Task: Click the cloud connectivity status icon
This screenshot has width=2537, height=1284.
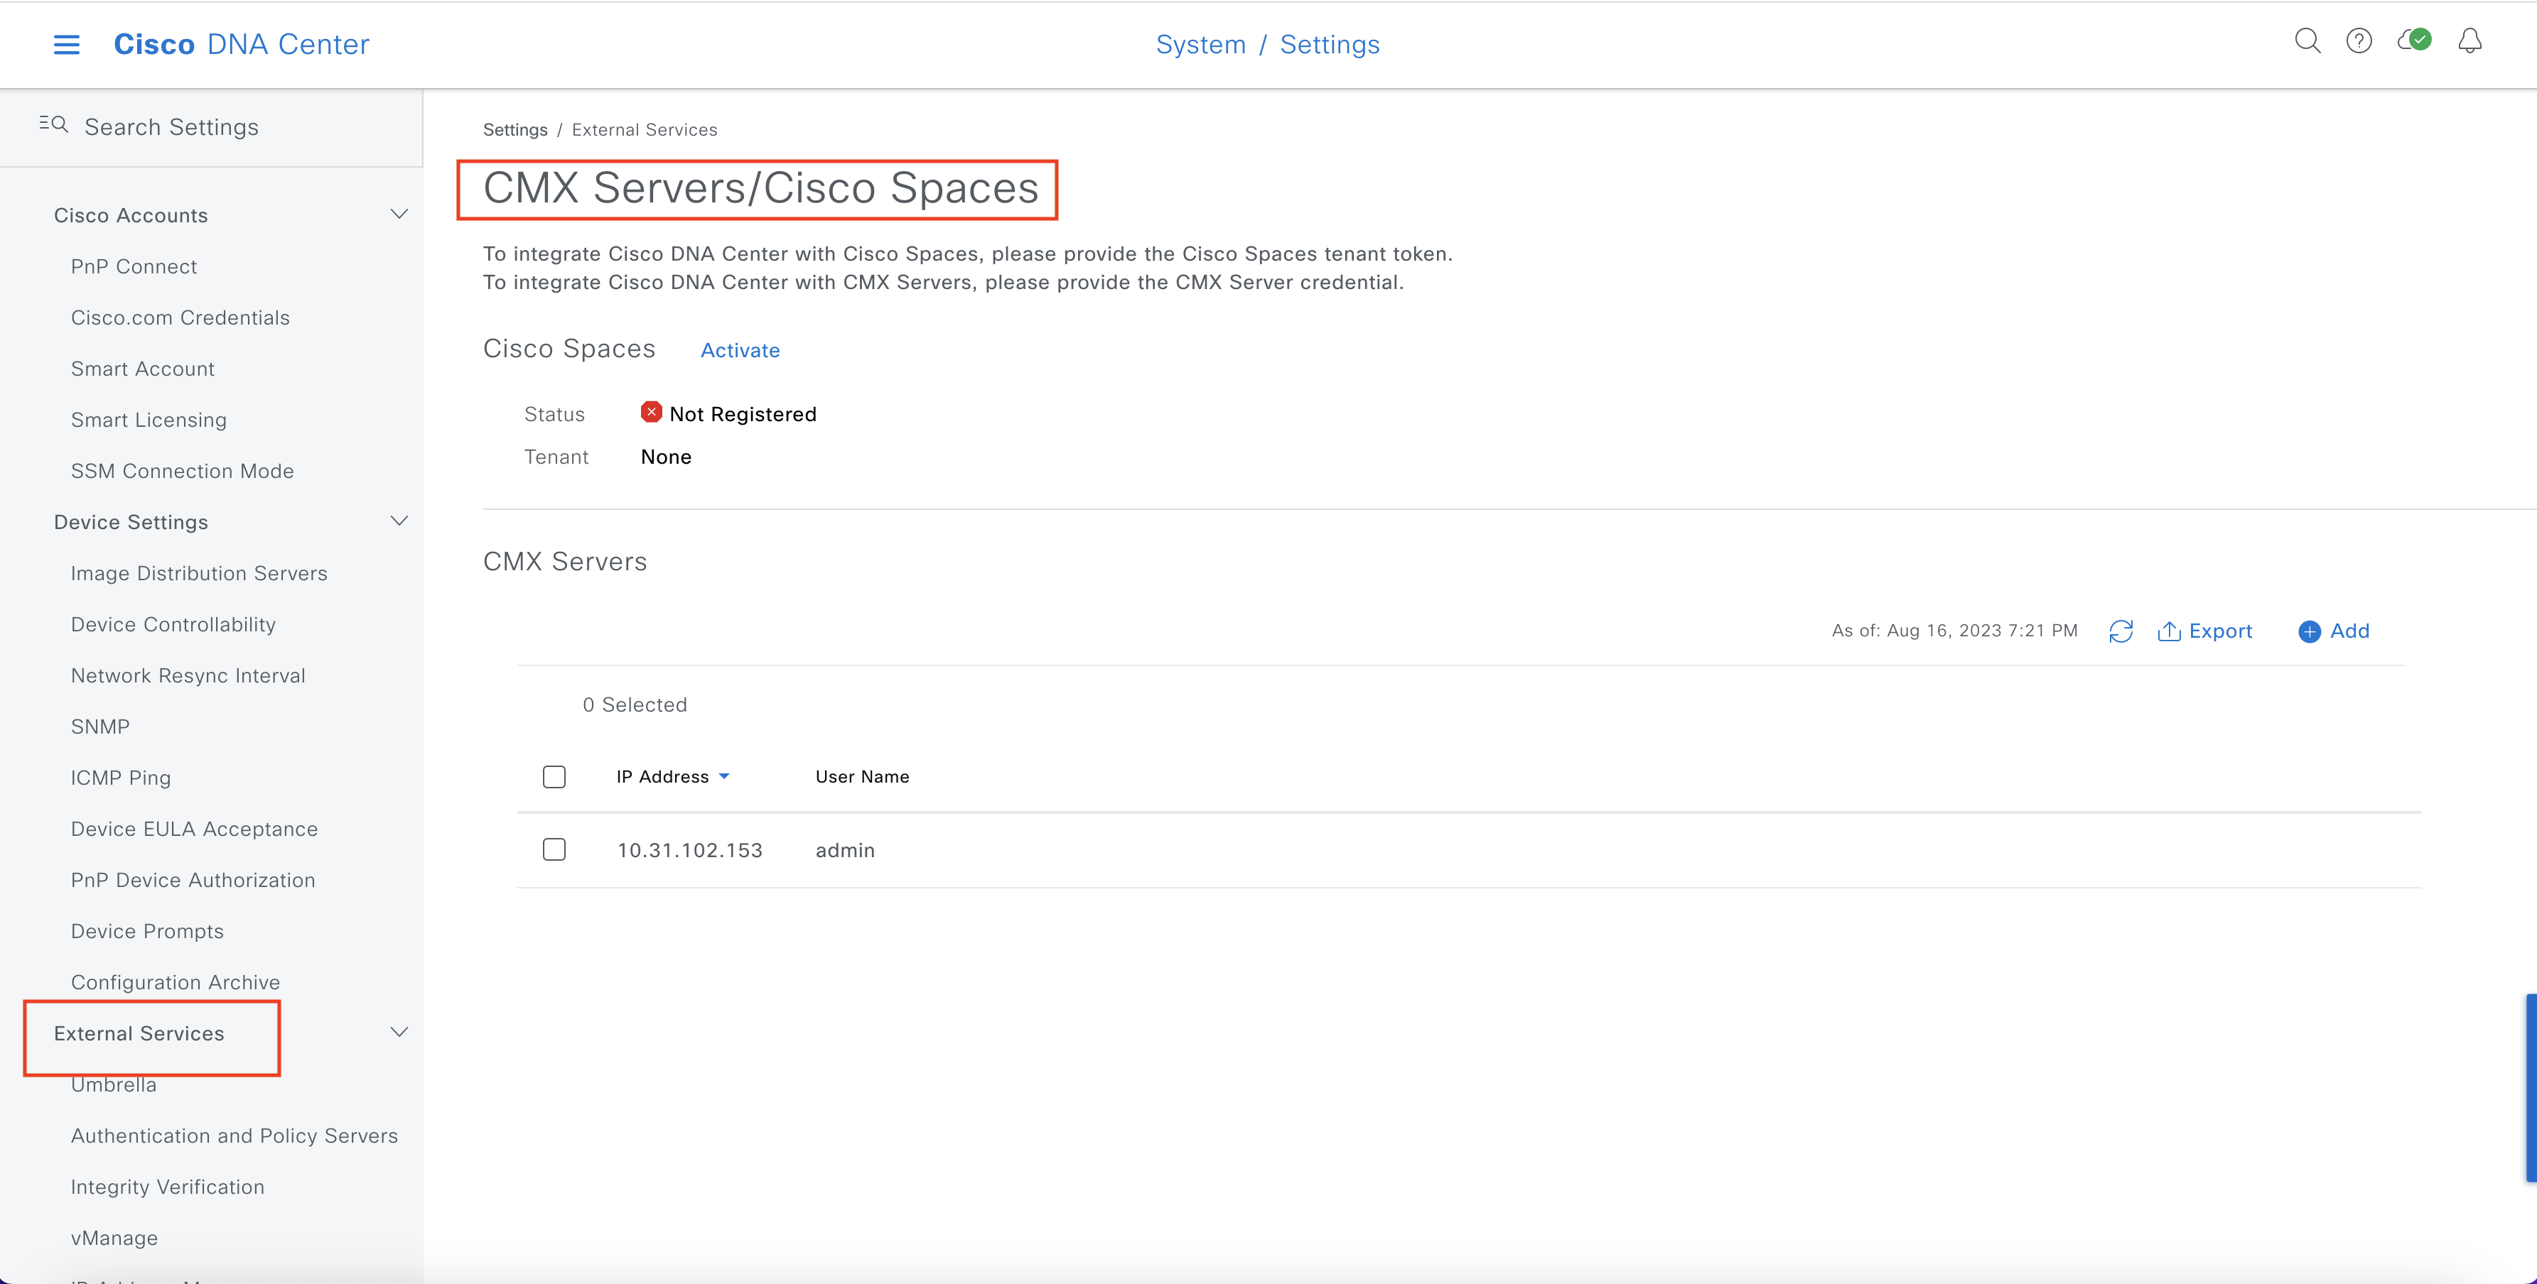Action: point(2414,41)
